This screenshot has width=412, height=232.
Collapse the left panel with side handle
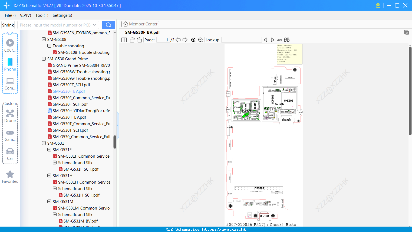pos(118,125)
